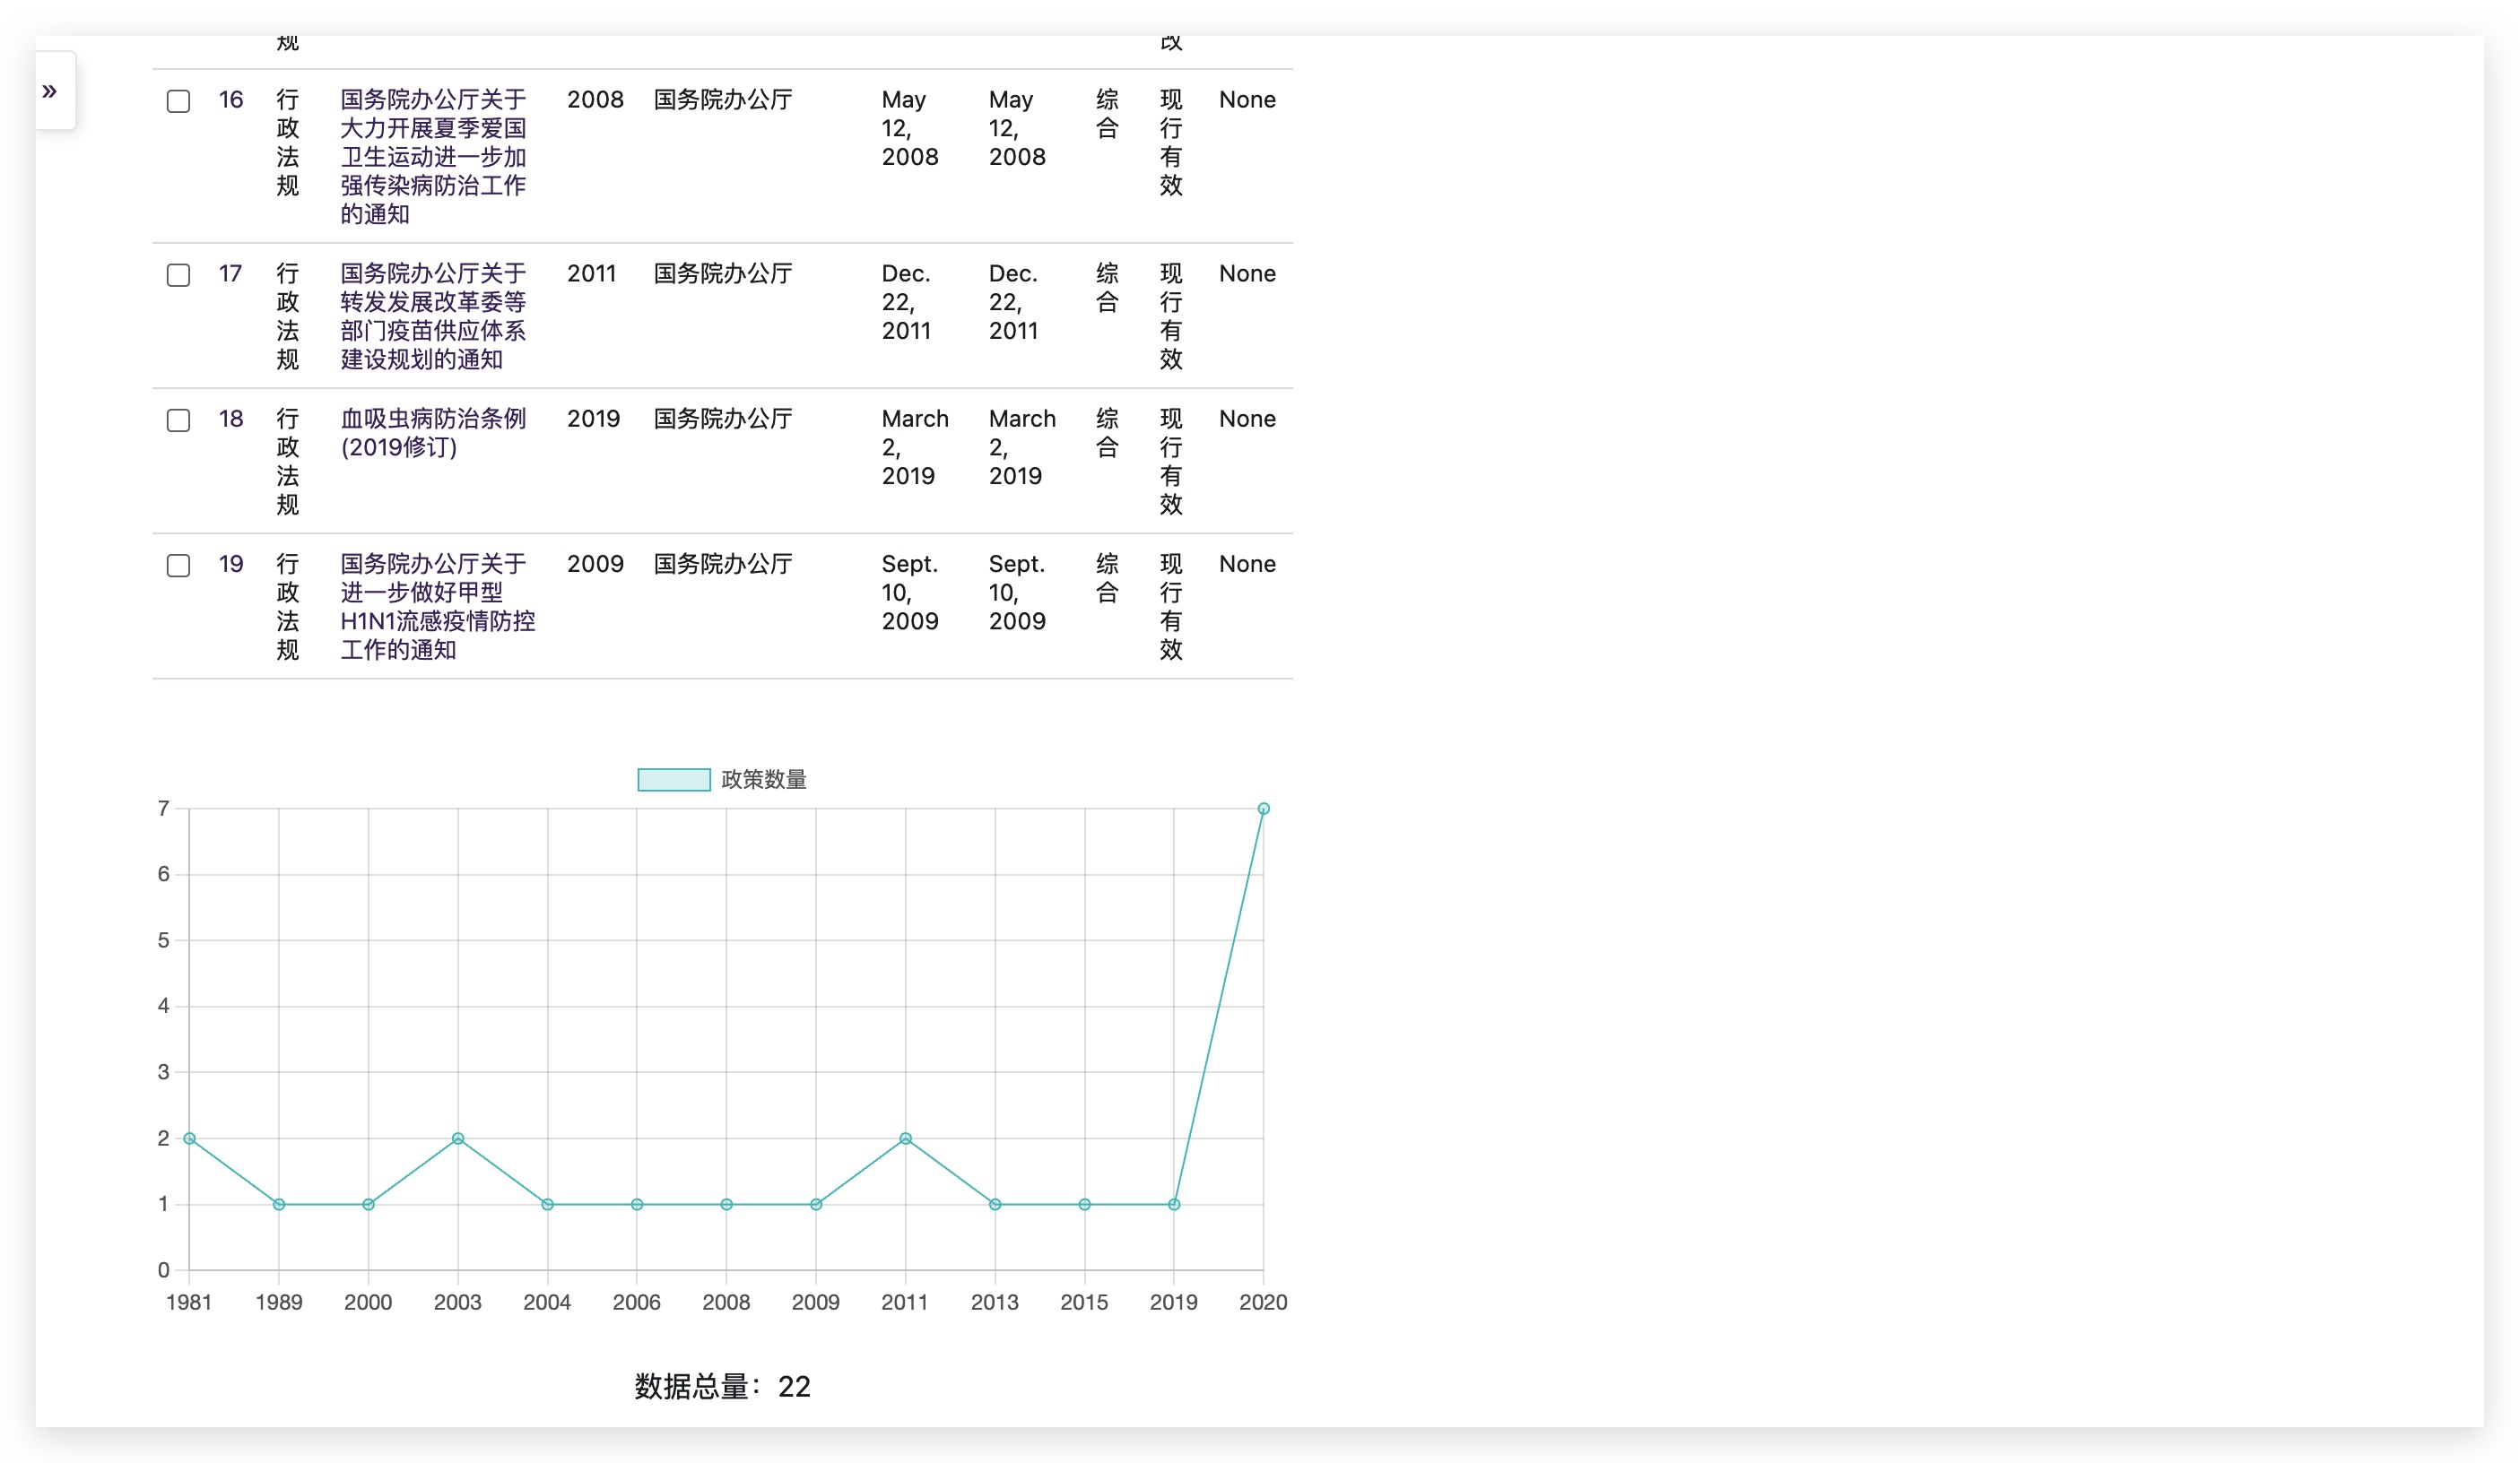Open policy 国务院办公厅关于大力开展夏季爱国卫生运动 notice

coord(433,157)
